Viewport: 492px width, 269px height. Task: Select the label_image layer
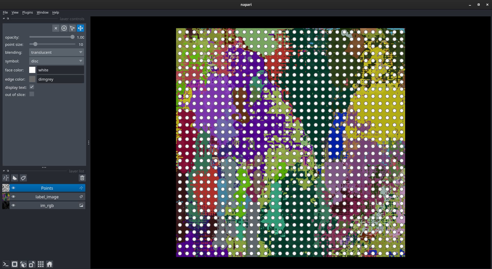point(47,197)
